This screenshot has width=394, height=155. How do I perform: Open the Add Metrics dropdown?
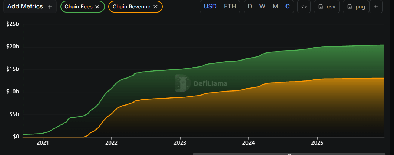tap(30, 7)
